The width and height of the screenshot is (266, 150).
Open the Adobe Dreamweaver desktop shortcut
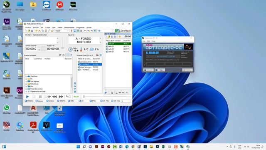point(20,92)
